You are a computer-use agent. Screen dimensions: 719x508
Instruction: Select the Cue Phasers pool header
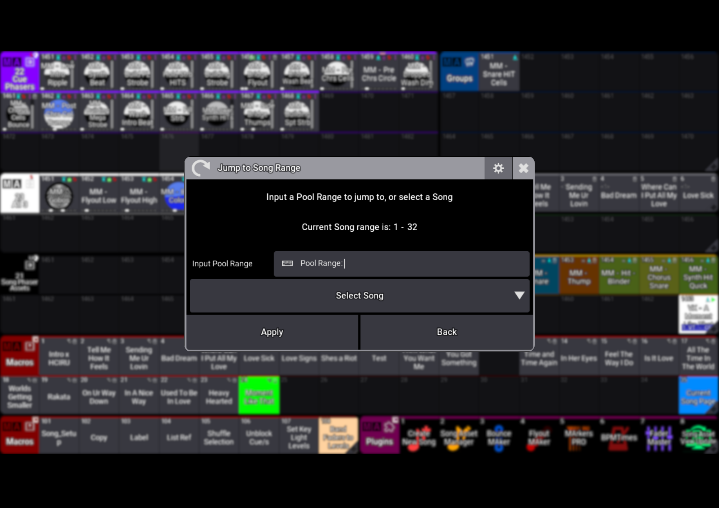pyautogui.click(x=20, y=71)
